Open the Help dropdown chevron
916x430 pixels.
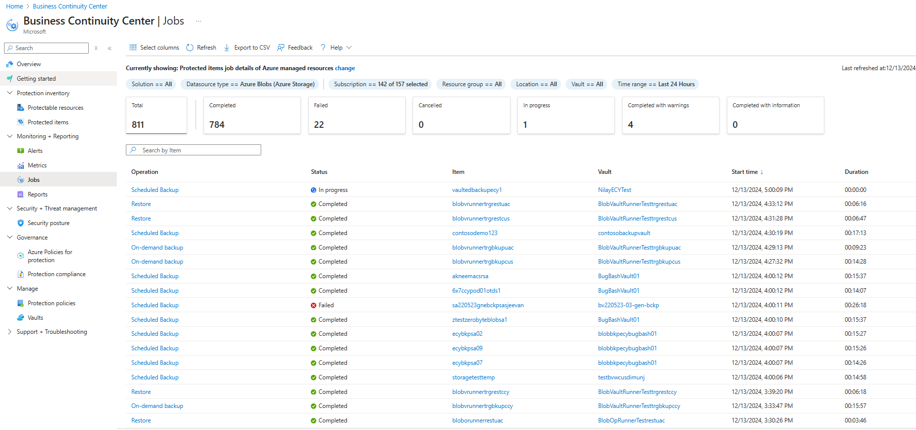tap(349, 48)
